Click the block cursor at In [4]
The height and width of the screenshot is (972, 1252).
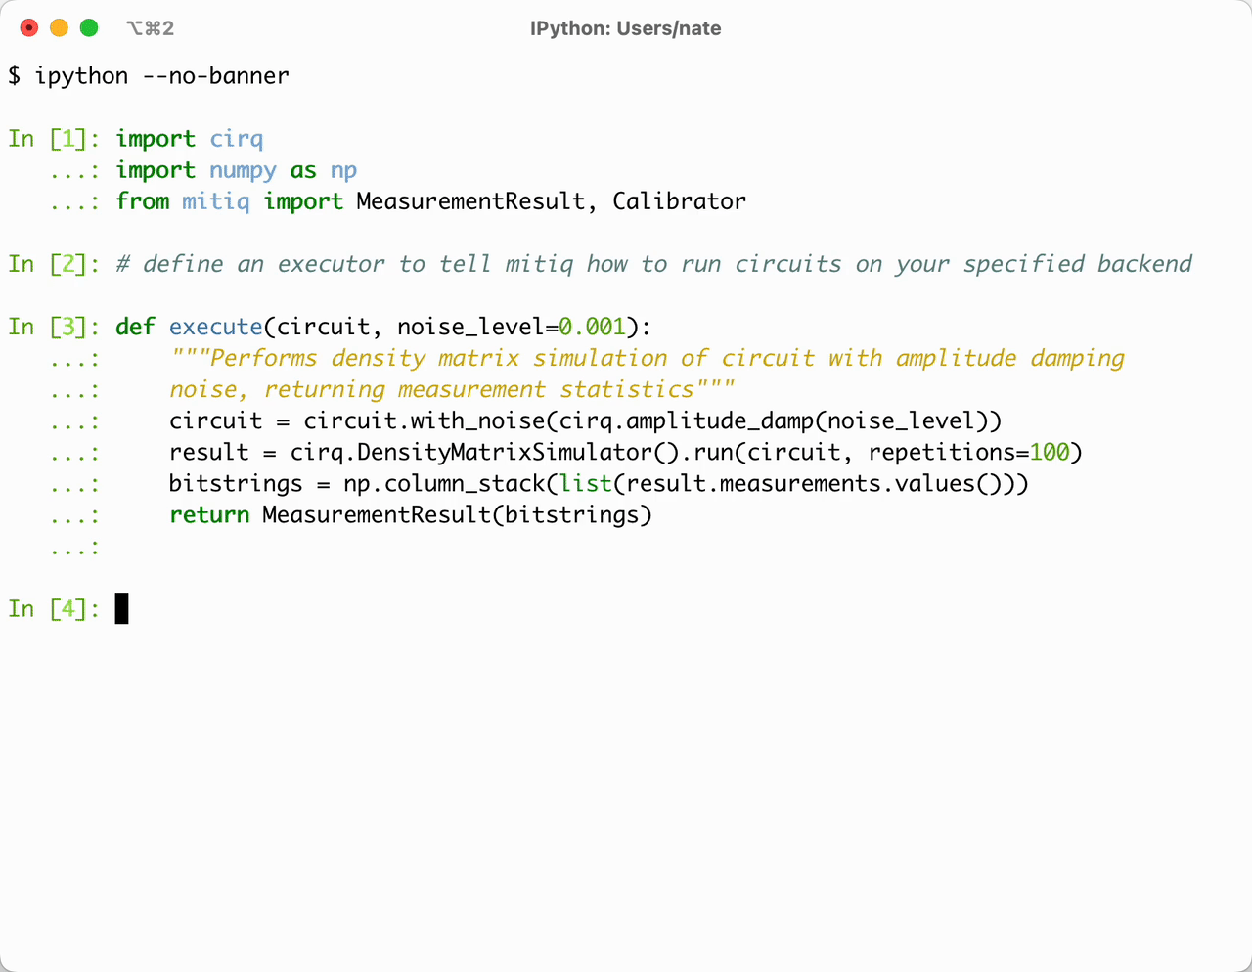coord(121,608)
